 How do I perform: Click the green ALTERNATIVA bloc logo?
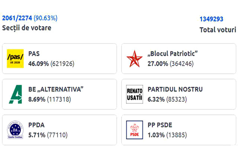(x=15, y=94)
